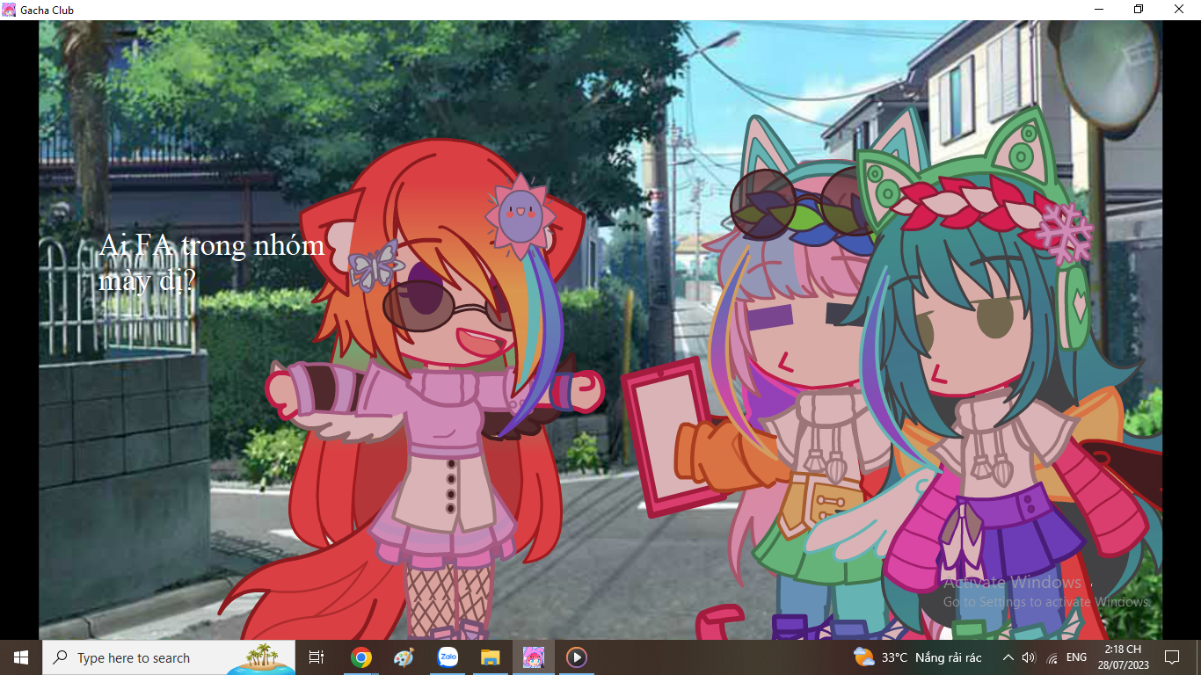Open the Wi-Fi network panel

[x=1052, y=657]
